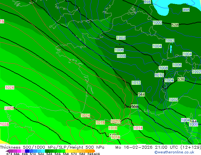The height and width of the screenshot is (155, 201).
Task: Click the 1028 isobar label
Action: (x=4, y=124)
